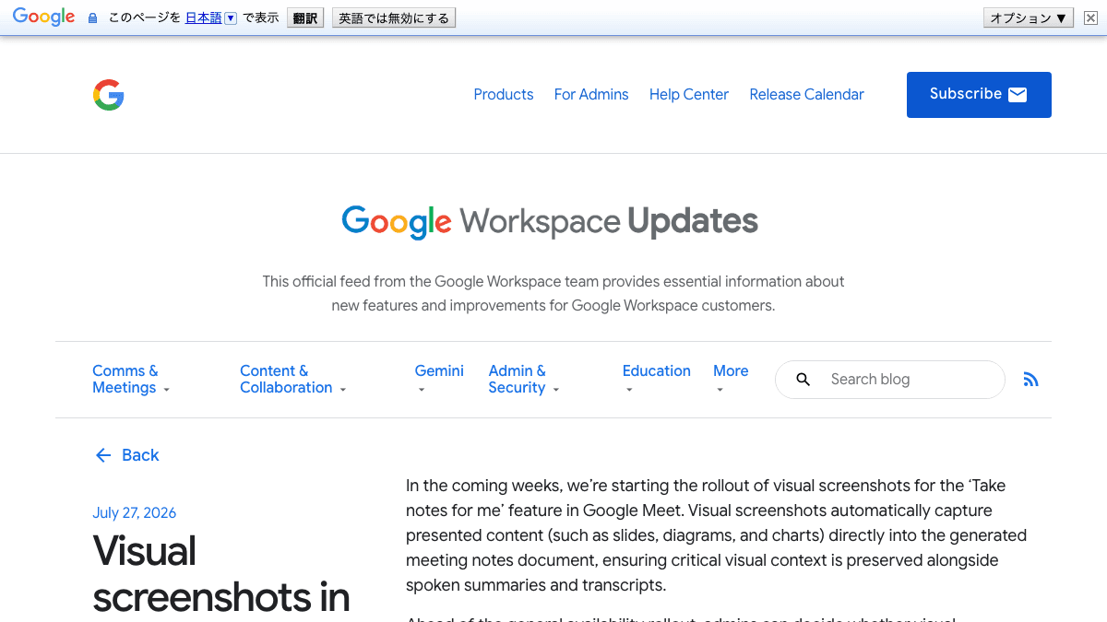Open the オプション dropdown
Viewport: 1107px width, 622px height.
(x=1029, y=18)
